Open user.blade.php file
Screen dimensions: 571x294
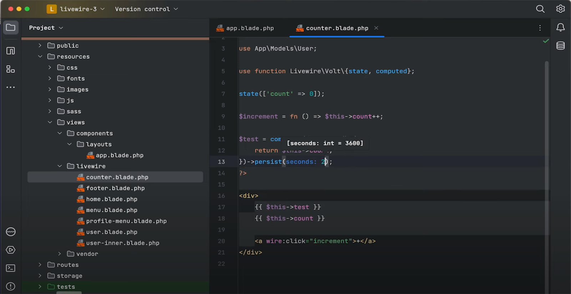coord(107,232)
